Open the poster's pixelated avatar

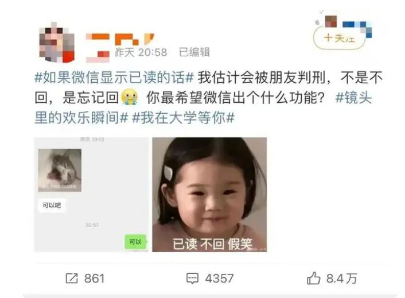tap(57, 42)
